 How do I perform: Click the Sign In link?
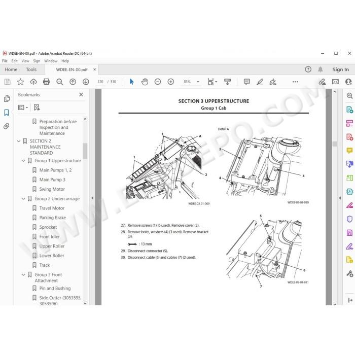340,69
